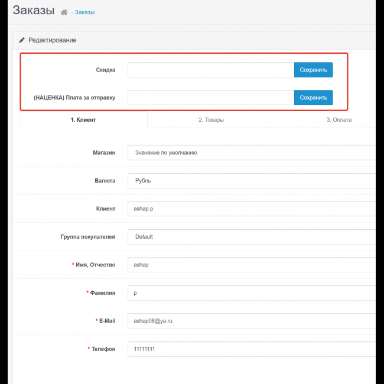This screenshot has height=384, width=384.
Task: Click the Фамилия input field
Action: (251, 293)
